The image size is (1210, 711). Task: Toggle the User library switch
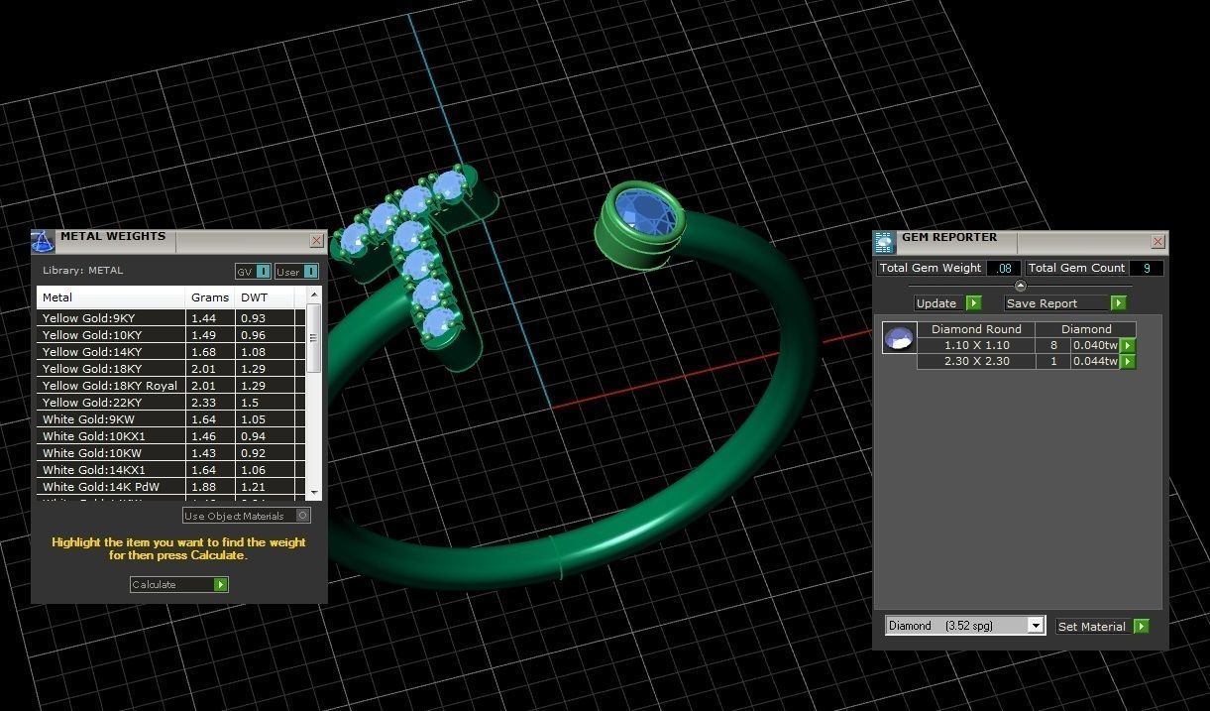[x=296, y=272]
